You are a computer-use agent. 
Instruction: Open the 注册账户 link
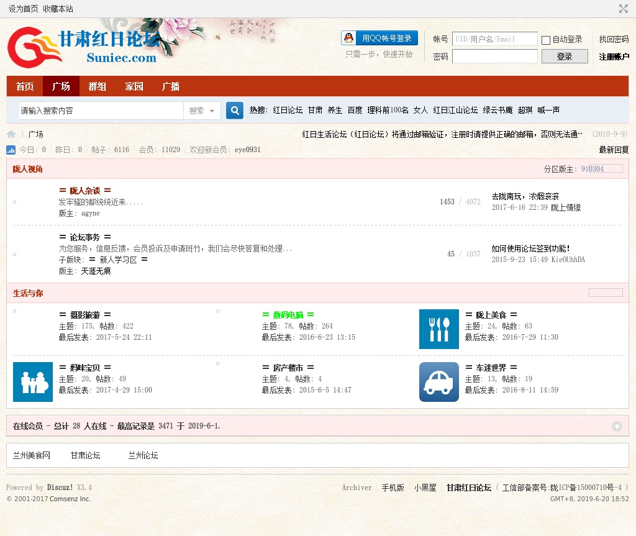coord(613,57)
